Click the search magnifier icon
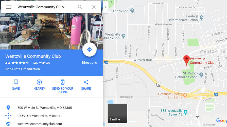 (x=80, y=7)
